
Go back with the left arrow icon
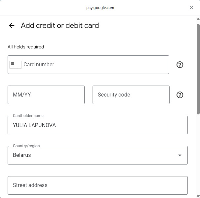tap(12, 26)
